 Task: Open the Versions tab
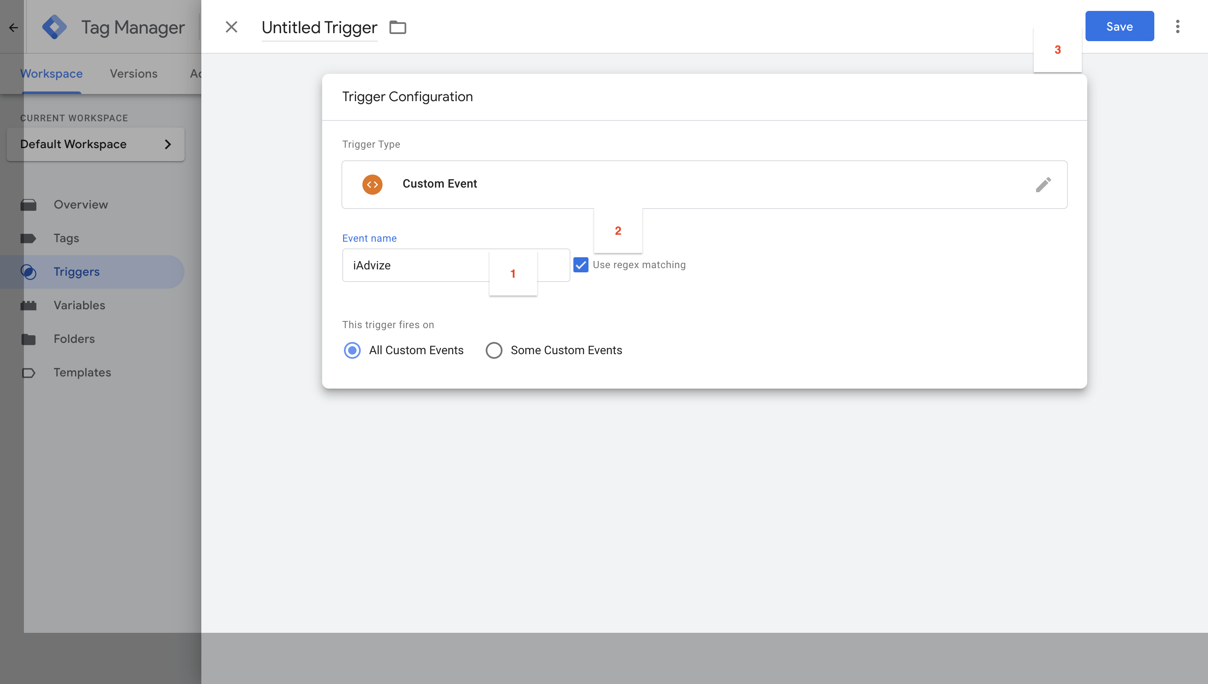pos(133,74)
